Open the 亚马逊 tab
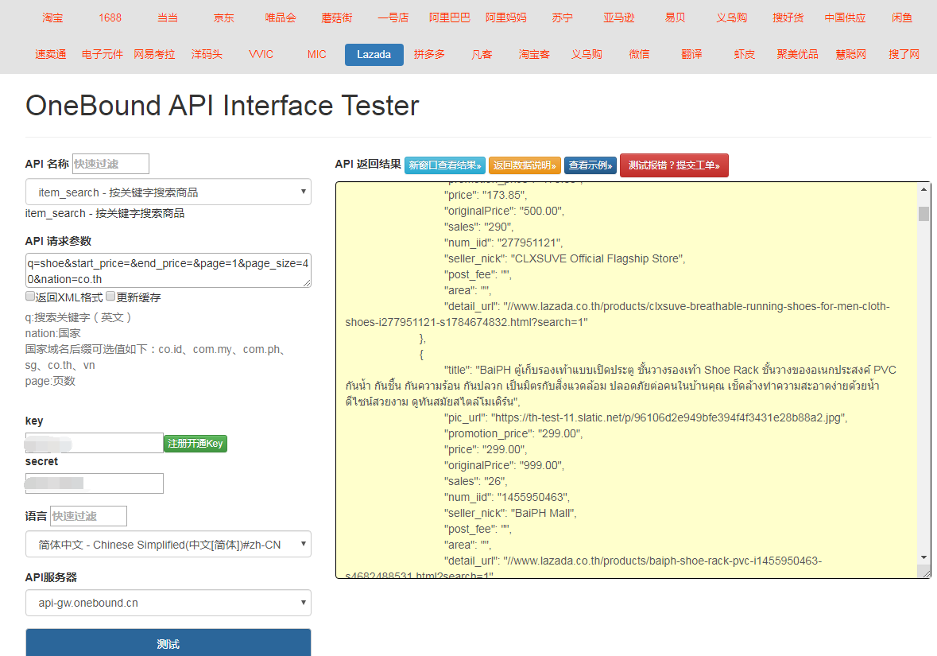Image resolution: width=937 pixels, height=656 pixels. 618,18
